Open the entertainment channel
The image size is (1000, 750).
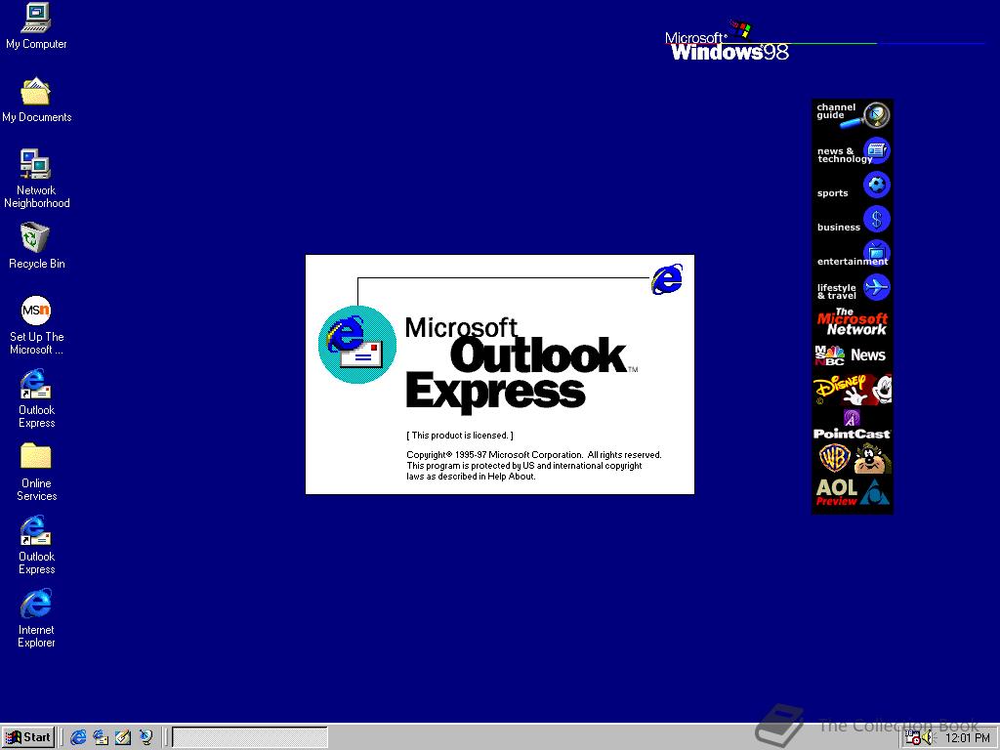[x=852, y=255]
